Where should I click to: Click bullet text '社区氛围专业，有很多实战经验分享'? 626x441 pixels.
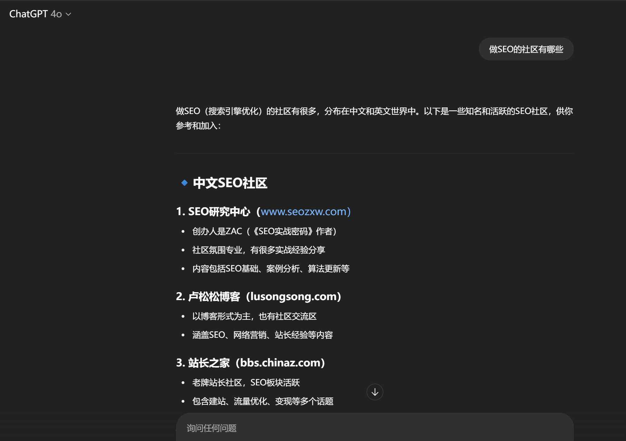(259, 250)
